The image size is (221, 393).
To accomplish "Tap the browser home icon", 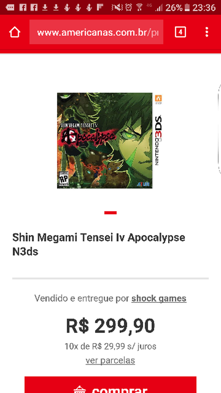I will [x=15, y=32].
